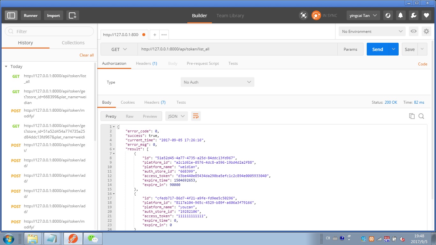
Task: Collapse the Today history group
Action: coord(6,66)
